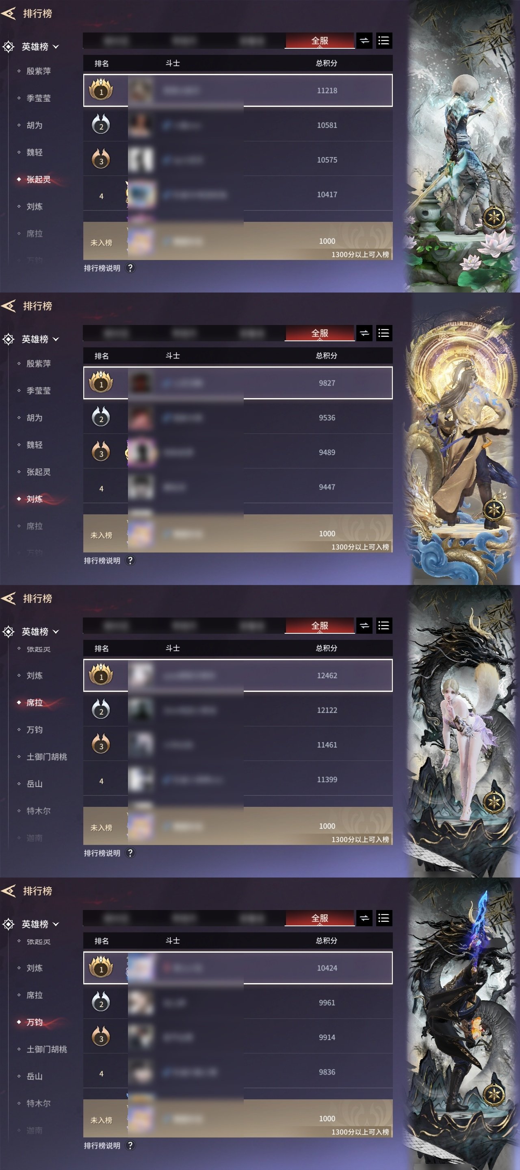Select highlighted 席拉 hero in the sidebar
The height and width of the screenshot is (1170, 520).
[x=35, y=703]
